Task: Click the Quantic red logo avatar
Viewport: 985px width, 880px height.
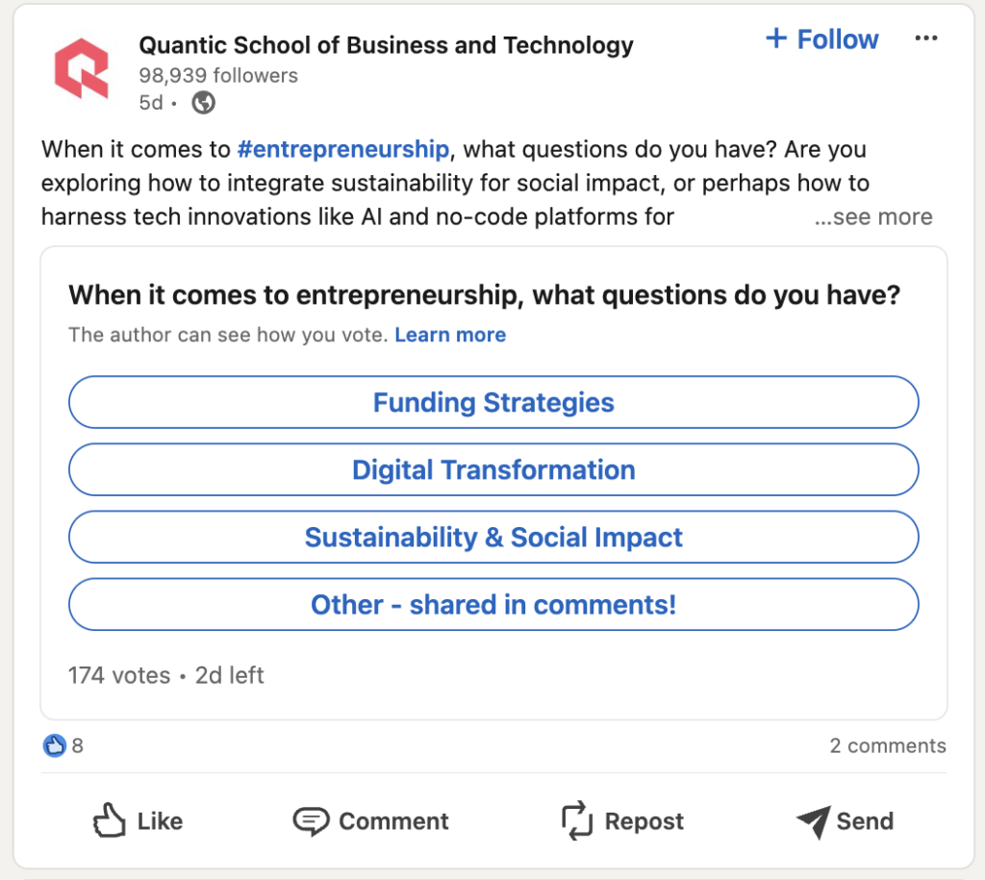Action: tap(82, 68)
